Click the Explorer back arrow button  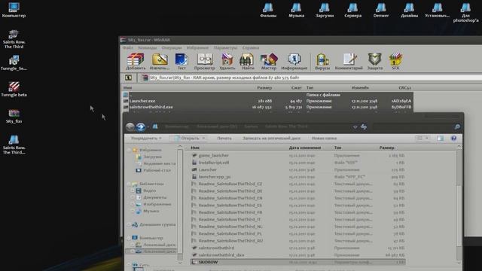(130, 126)
